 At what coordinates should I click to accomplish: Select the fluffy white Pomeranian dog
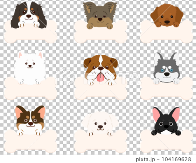pyautogui.click(x=30, y=67)
